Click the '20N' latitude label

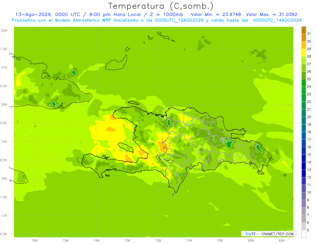tap(4, 104)
